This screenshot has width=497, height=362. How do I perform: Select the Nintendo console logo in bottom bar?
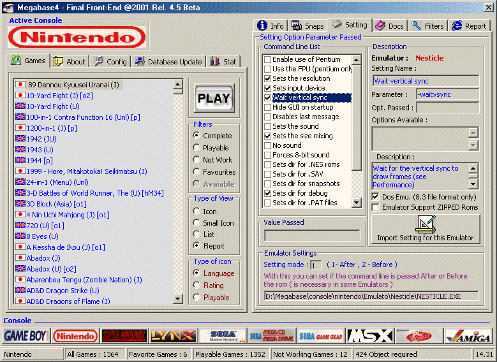tap(75, 336)
